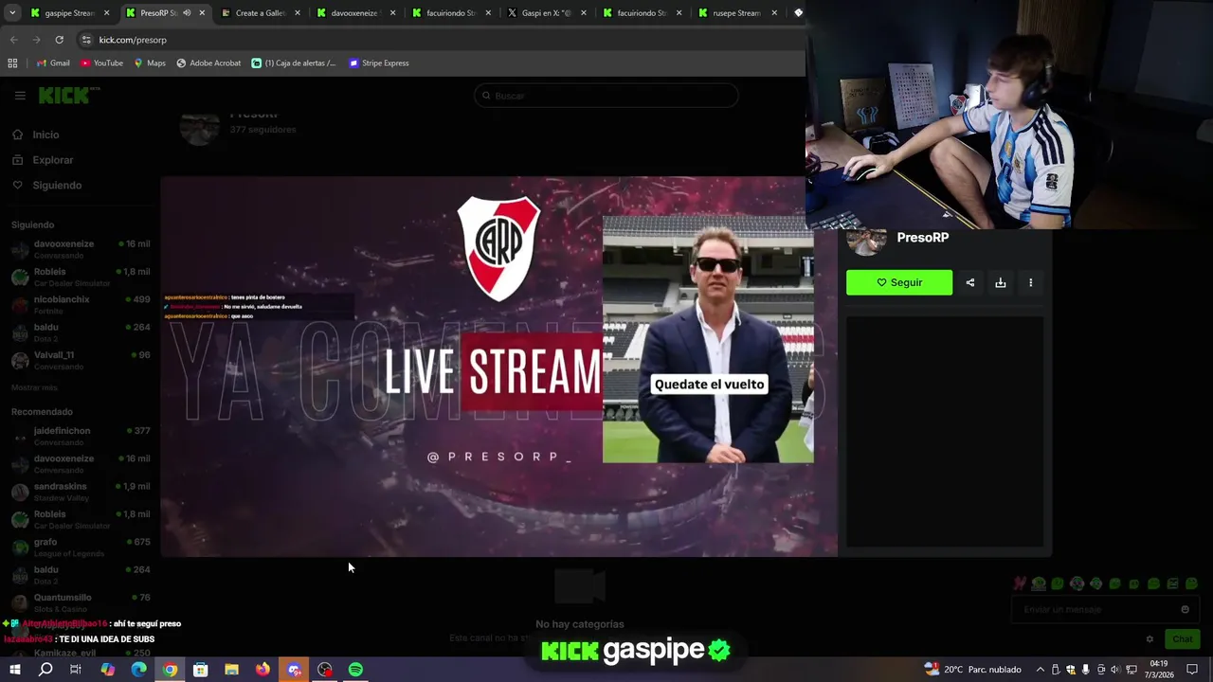
Task: Open the PresoRP profile avatar
Action: click(866, 241)
